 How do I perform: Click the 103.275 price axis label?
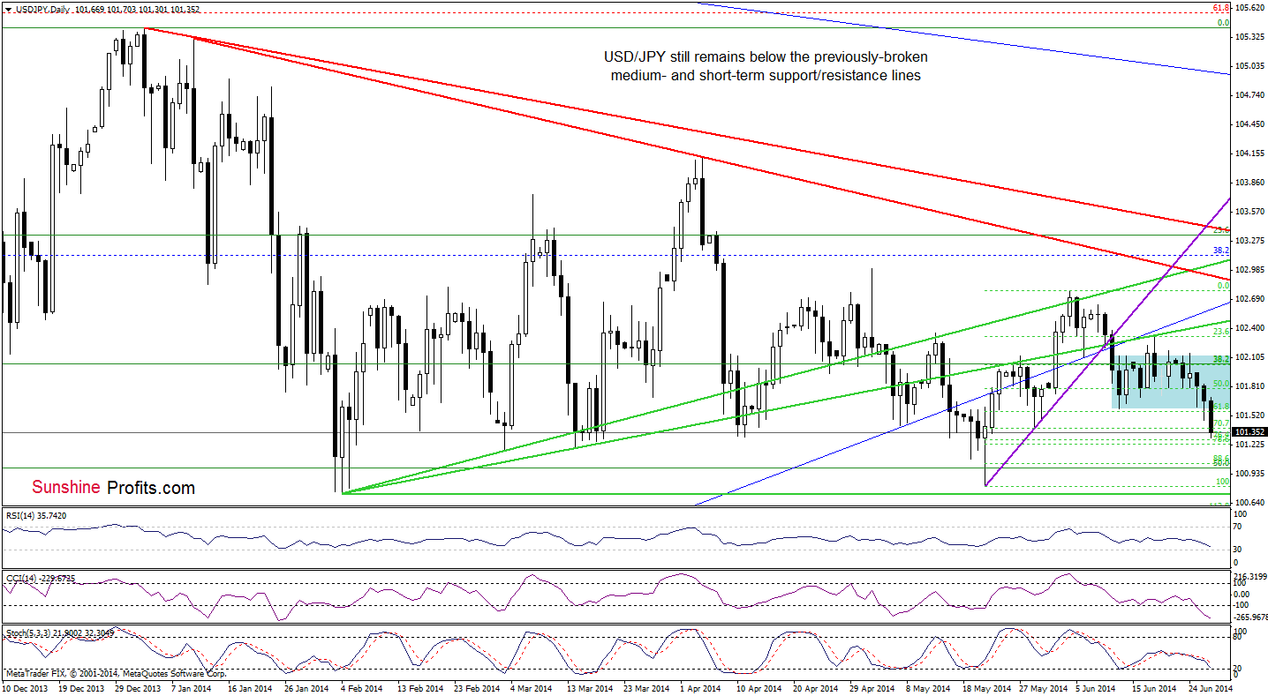[1249, 240]
